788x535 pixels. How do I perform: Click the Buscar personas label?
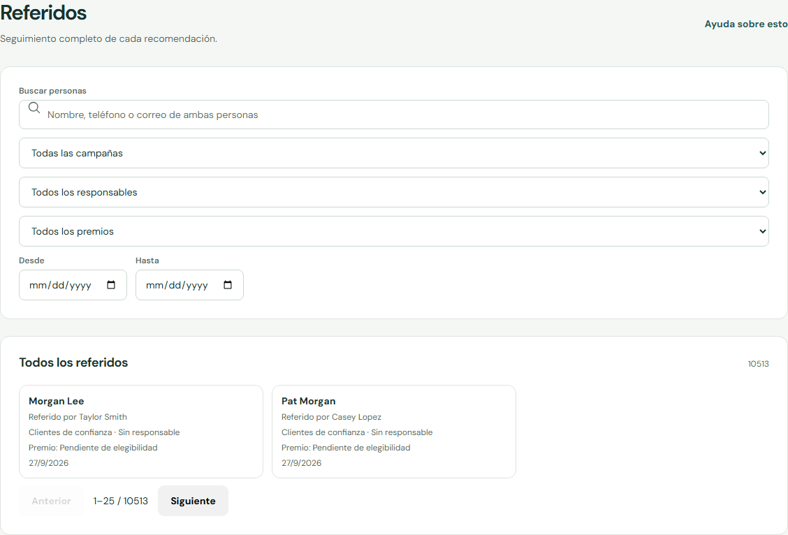point(53,91)
